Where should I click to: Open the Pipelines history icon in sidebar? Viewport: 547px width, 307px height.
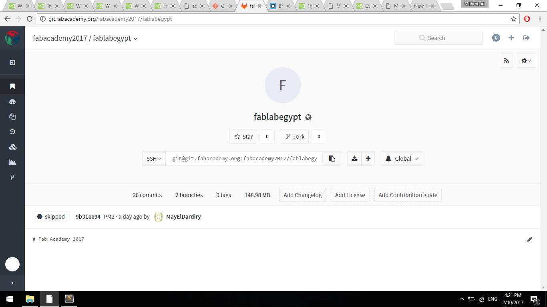(x=12, y=132)
